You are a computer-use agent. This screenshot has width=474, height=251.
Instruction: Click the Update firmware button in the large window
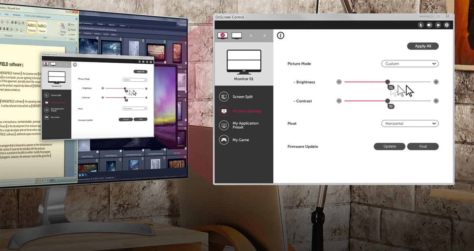pyautogui.click(x=389, y=146)
